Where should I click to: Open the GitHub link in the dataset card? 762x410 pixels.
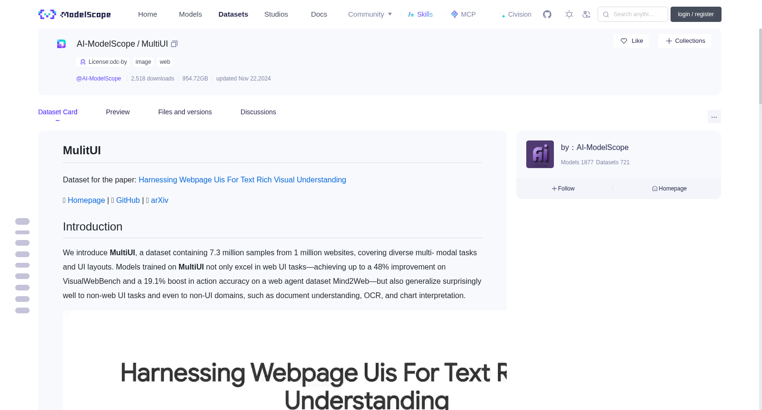128,200
